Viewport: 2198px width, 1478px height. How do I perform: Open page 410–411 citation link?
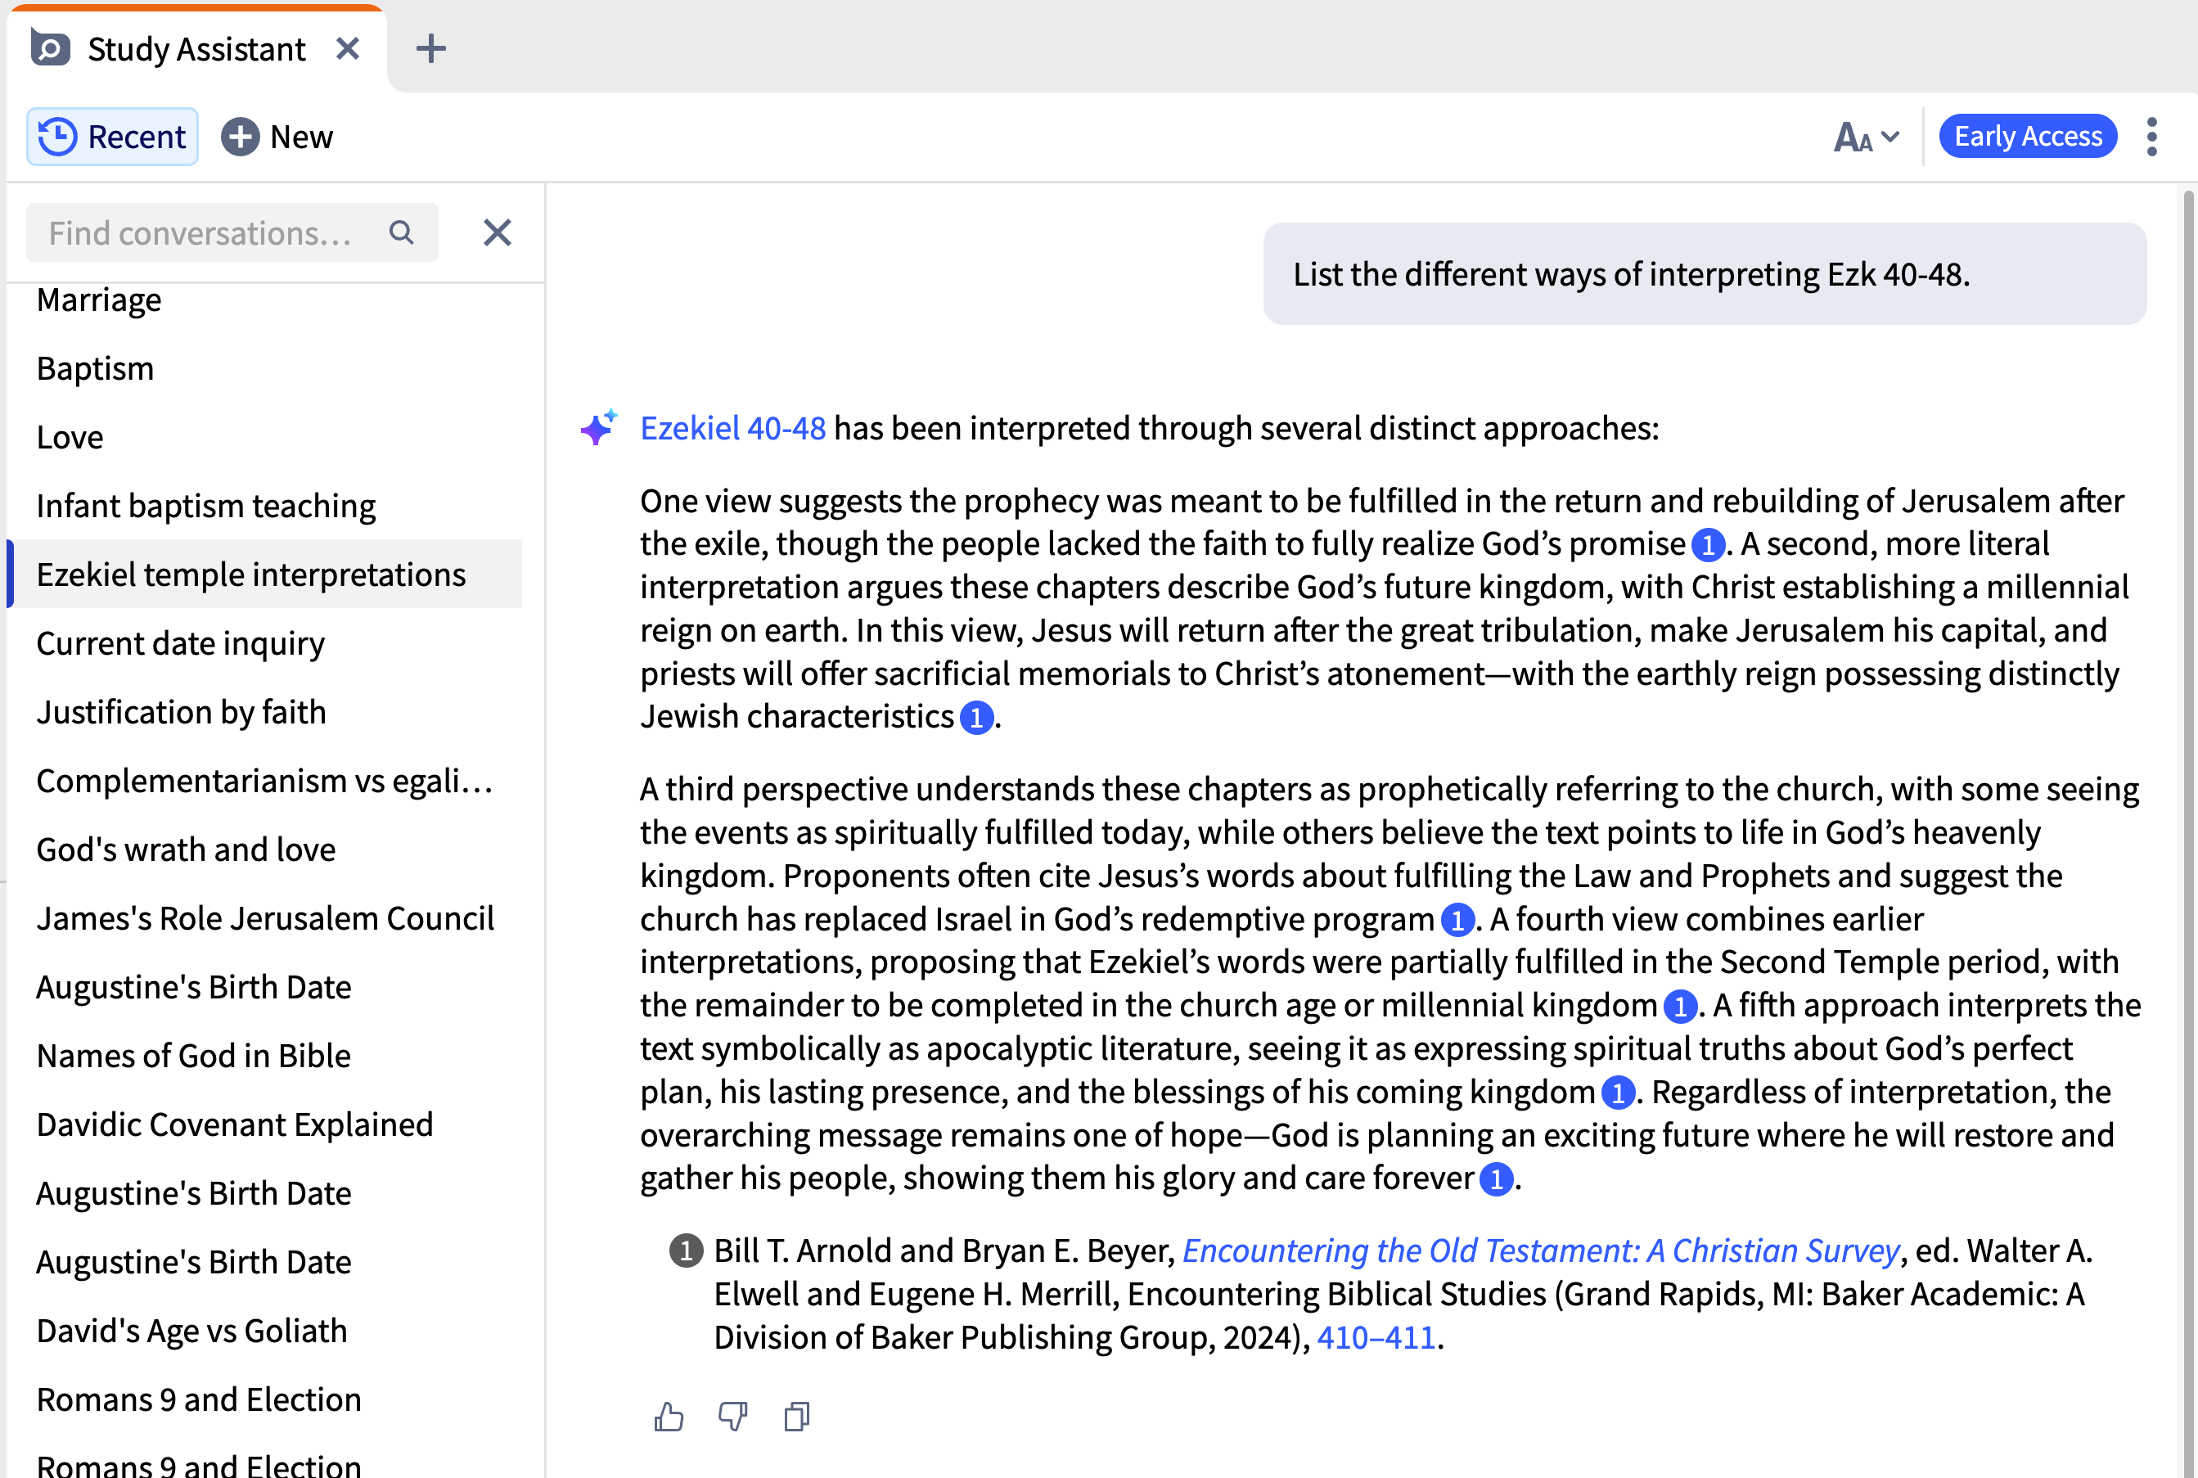pos(1375,1337)
